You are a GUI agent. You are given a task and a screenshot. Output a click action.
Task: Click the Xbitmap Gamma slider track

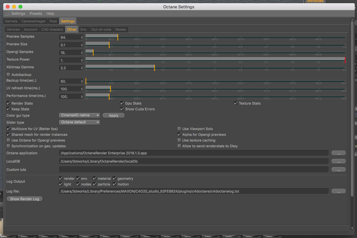[x=216, y=68]
